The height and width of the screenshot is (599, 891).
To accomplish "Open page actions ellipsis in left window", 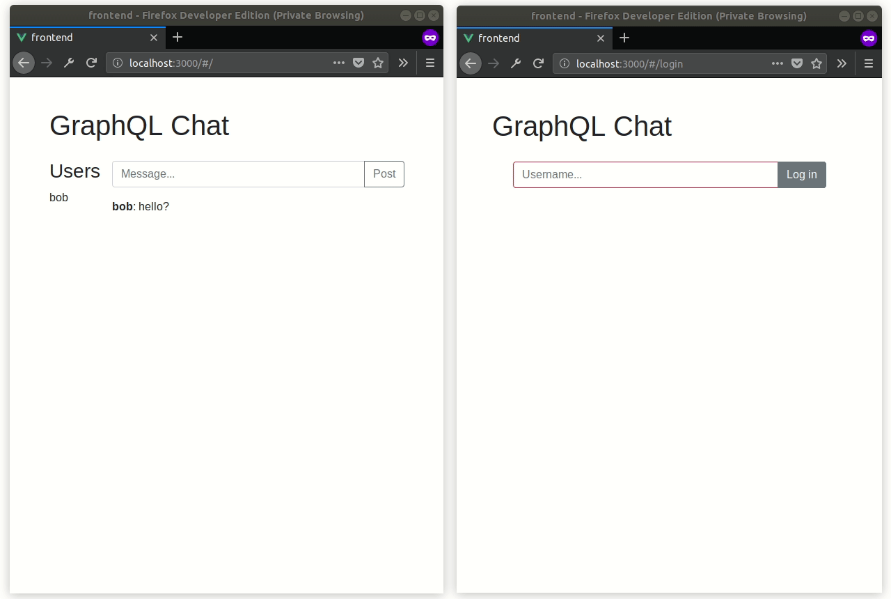I will point(339,63).
